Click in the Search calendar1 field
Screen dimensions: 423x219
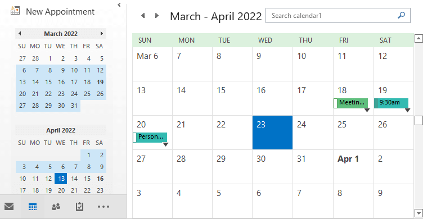click(333, 16)
